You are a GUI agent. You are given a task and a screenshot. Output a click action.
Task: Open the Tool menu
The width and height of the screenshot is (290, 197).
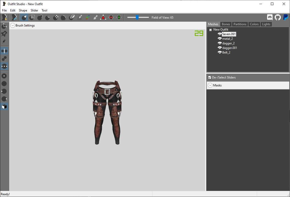(x=44, y=10)
